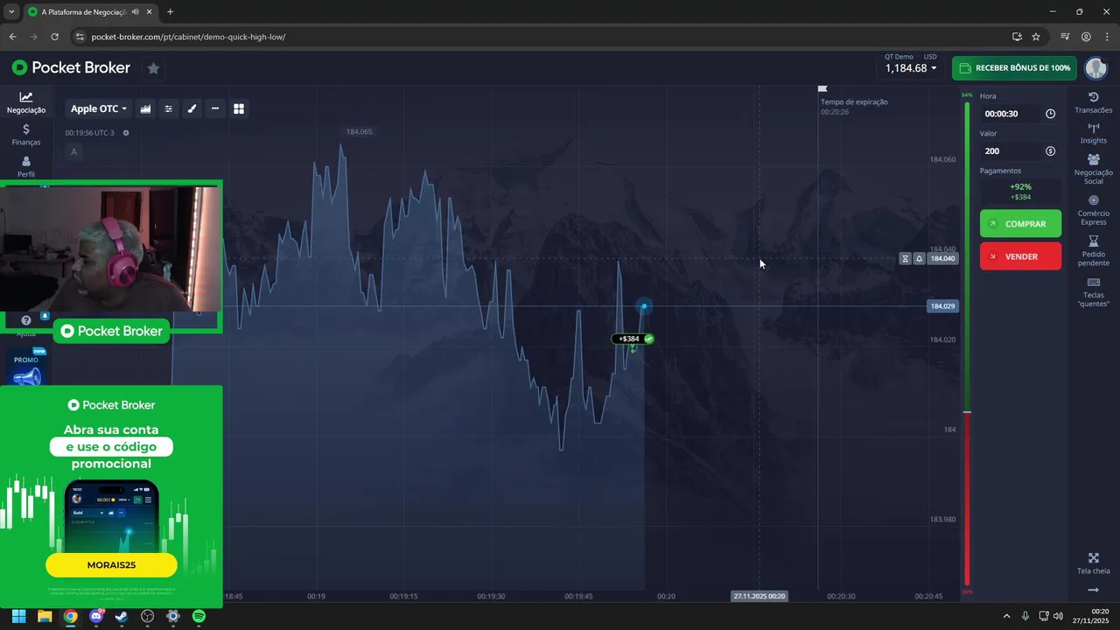Click the Hora 00:00:30 time field
This screenshot has height=630, width=1120.
tap(1020, 114)
